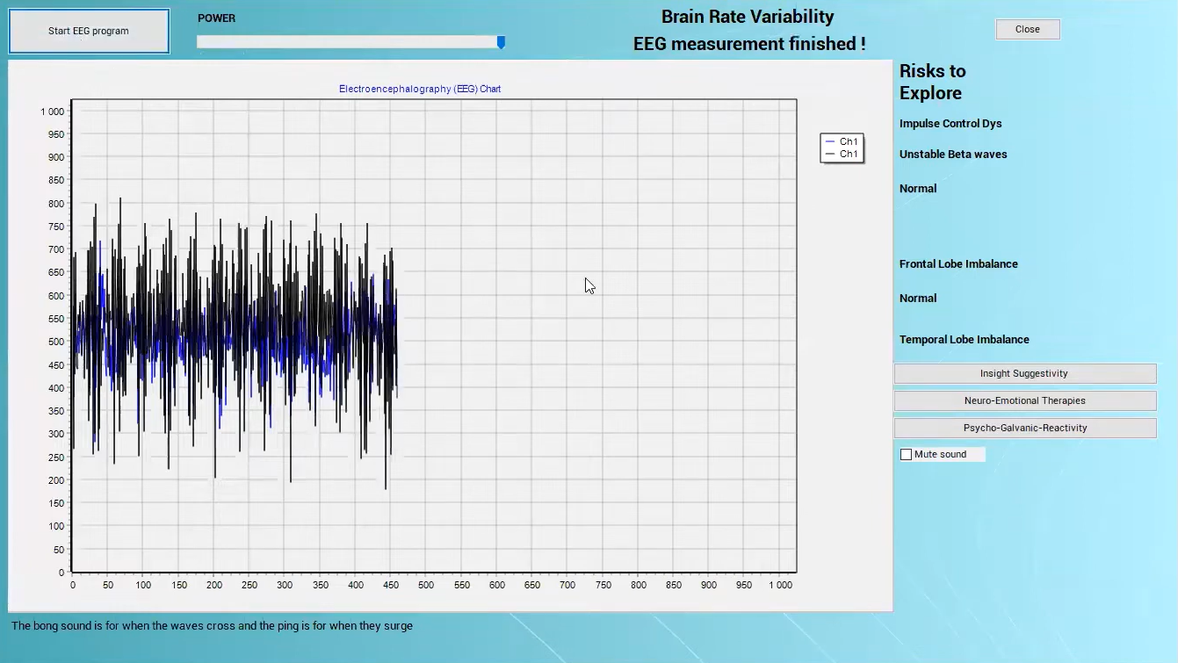Click the 500 tick on the X axis

tap(426, 585)
